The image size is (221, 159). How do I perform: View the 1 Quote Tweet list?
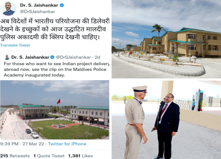(x=49, y=156)
